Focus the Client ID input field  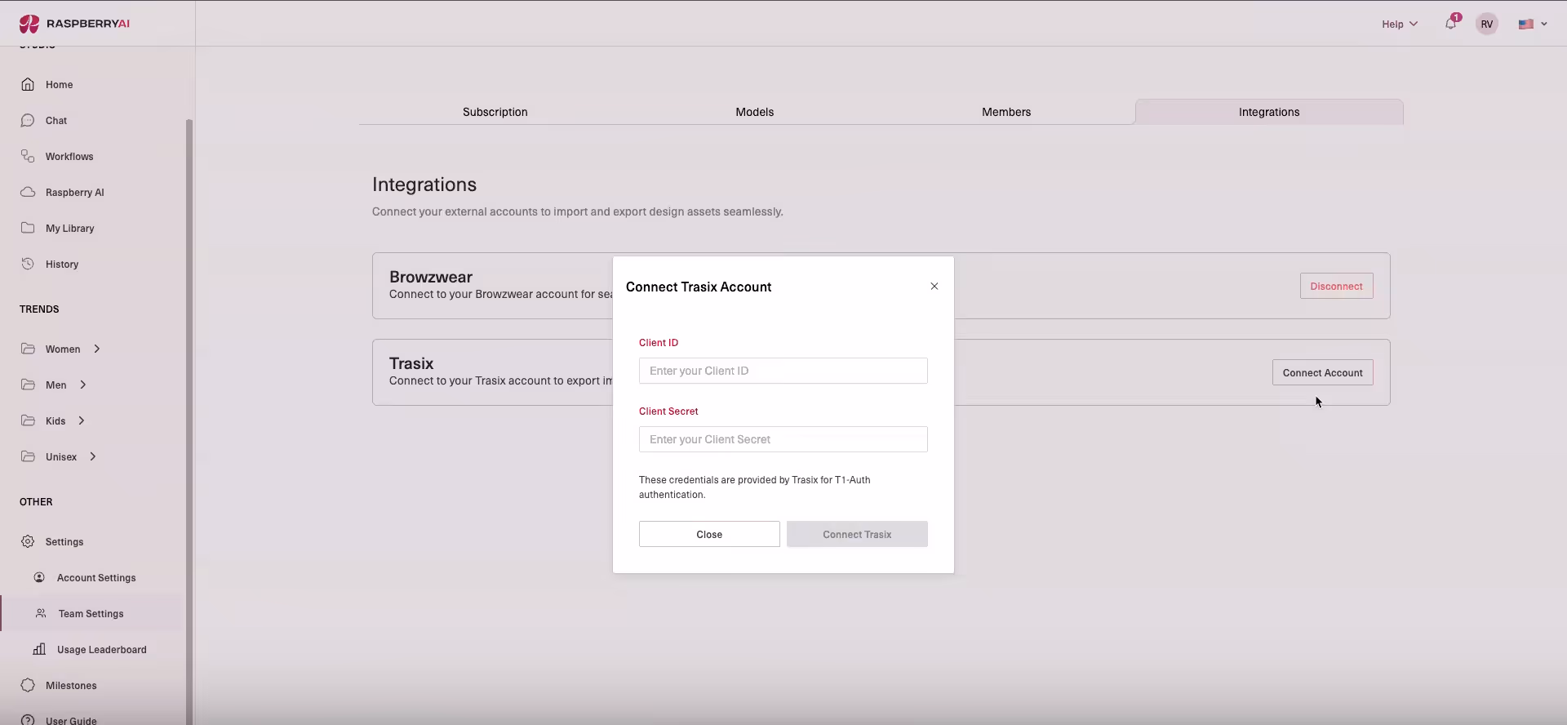pos(783,371)
